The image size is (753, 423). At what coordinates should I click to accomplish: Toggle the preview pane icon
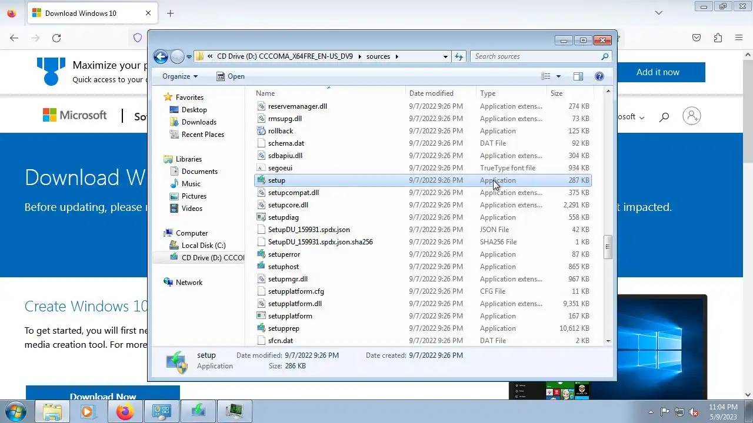point(578,76)
